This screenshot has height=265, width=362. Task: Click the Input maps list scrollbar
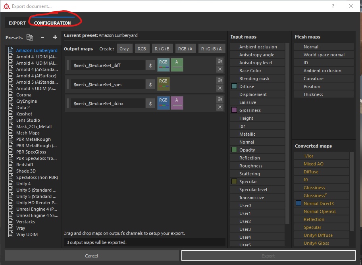click(287, 133)
